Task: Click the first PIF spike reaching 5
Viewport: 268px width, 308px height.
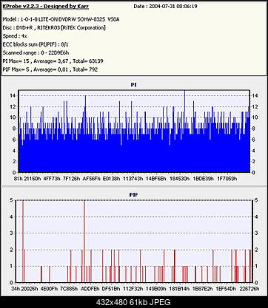Action: point(23,242)
